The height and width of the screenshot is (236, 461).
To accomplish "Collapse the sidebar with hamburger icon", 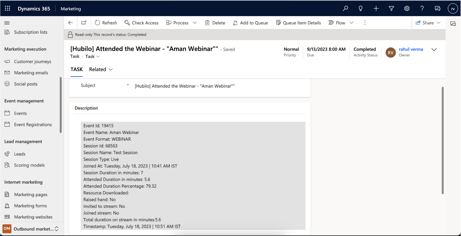I will pos(7,23).
